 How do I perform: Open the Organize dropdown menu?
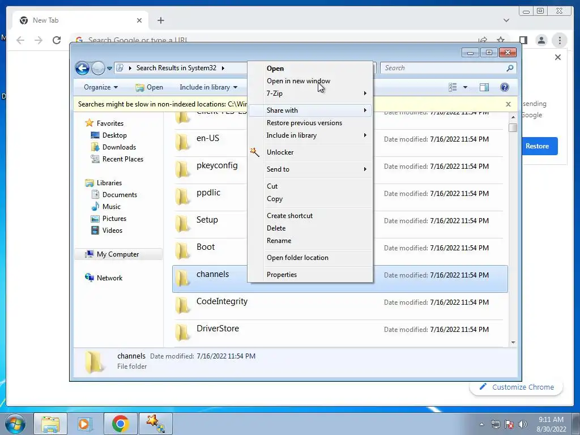coord(101,87)
